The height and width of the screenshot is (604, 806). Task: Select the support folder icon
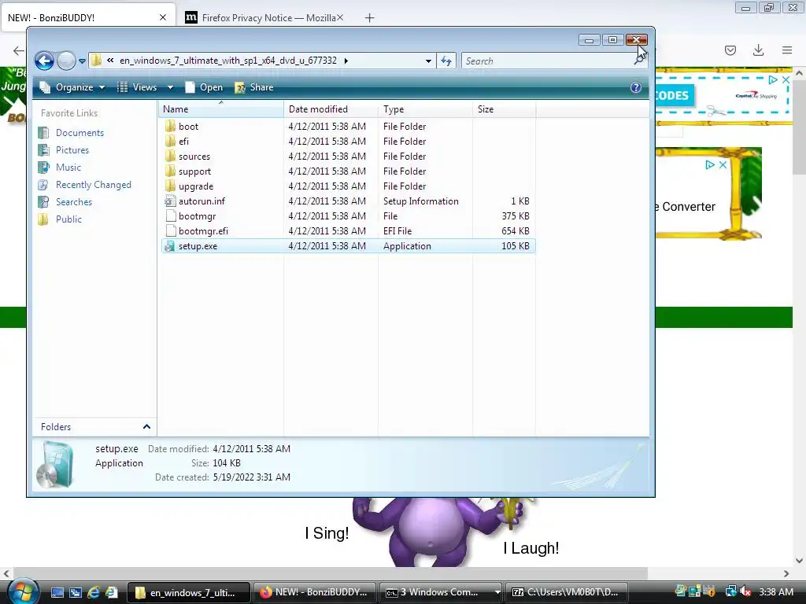170,171
